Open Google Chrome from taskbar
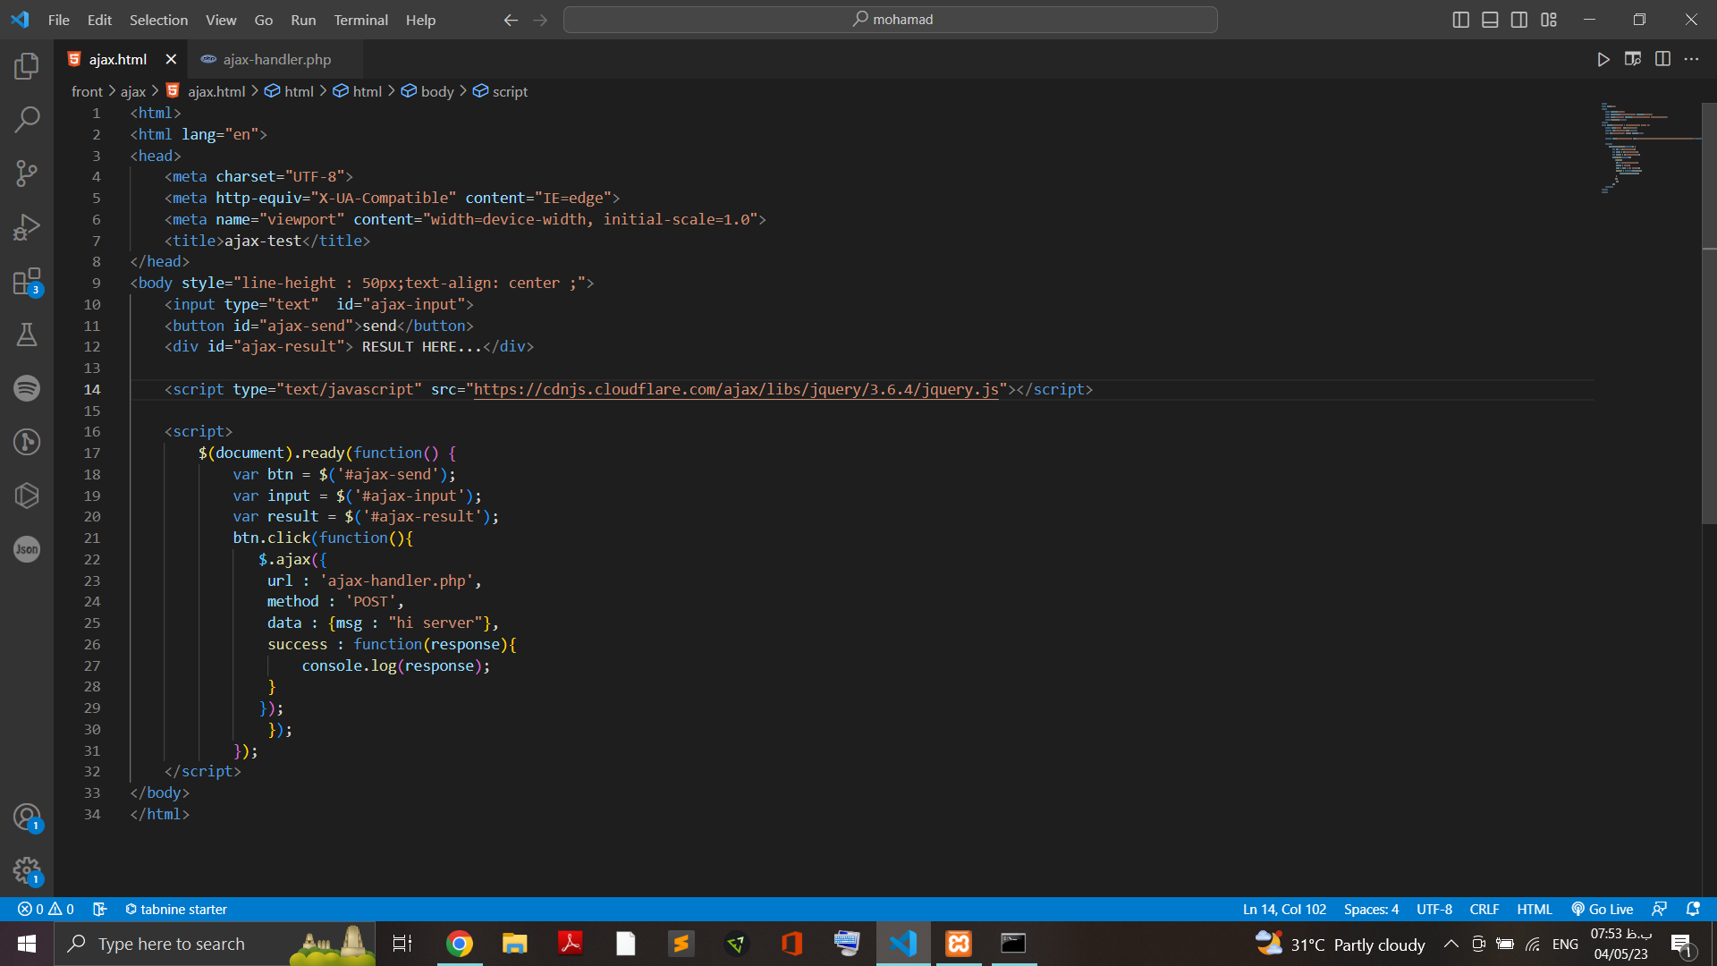 coord(460,944)
